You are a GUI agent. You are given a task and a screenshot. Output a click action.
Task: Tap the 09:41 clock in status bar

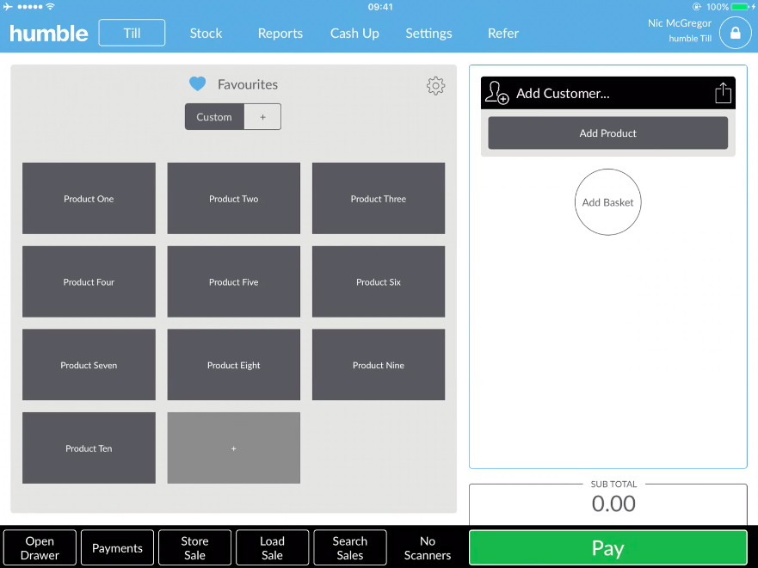point(380,7)
